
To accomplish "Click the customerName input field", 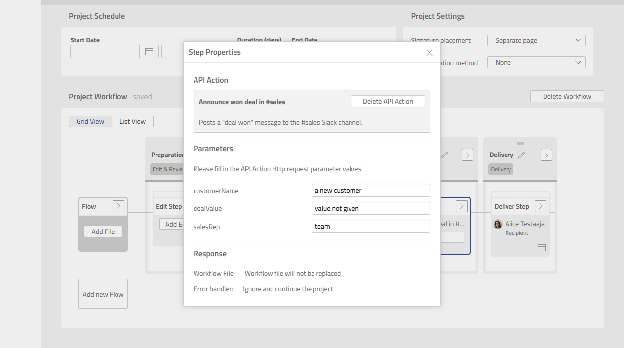I will (x=371, y=191).
